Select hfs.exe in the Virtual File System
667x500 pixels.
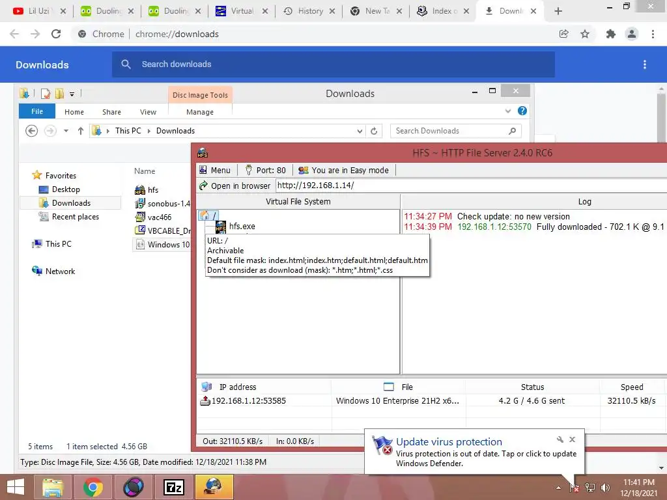point(236,226)
